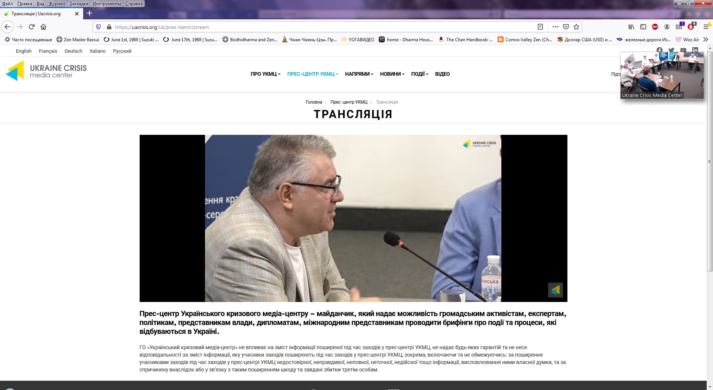The image size is (713, 390).
Task: Open the red Opera-like extension with badge 4
Action: 691,26
